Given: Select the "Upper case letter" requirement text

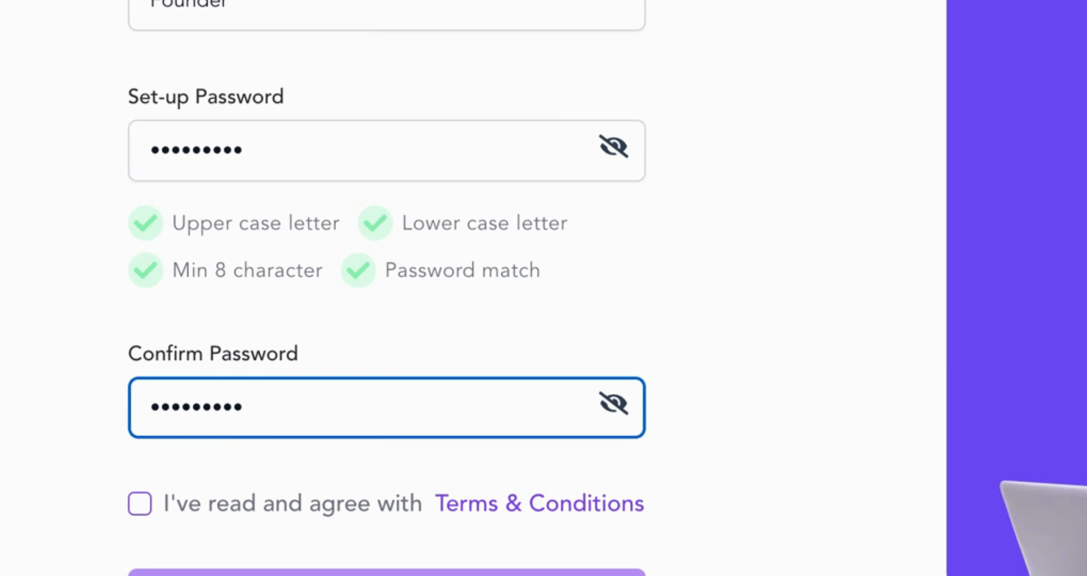Looking at the screenshot, I should [x=255, y=223].
